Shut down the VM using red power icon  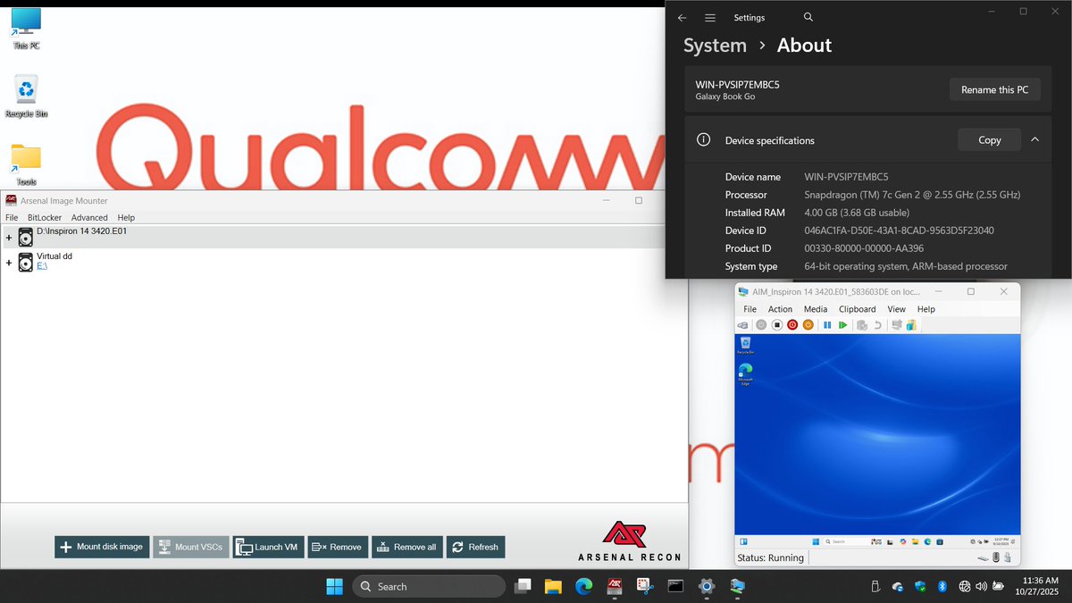[792, 325]
